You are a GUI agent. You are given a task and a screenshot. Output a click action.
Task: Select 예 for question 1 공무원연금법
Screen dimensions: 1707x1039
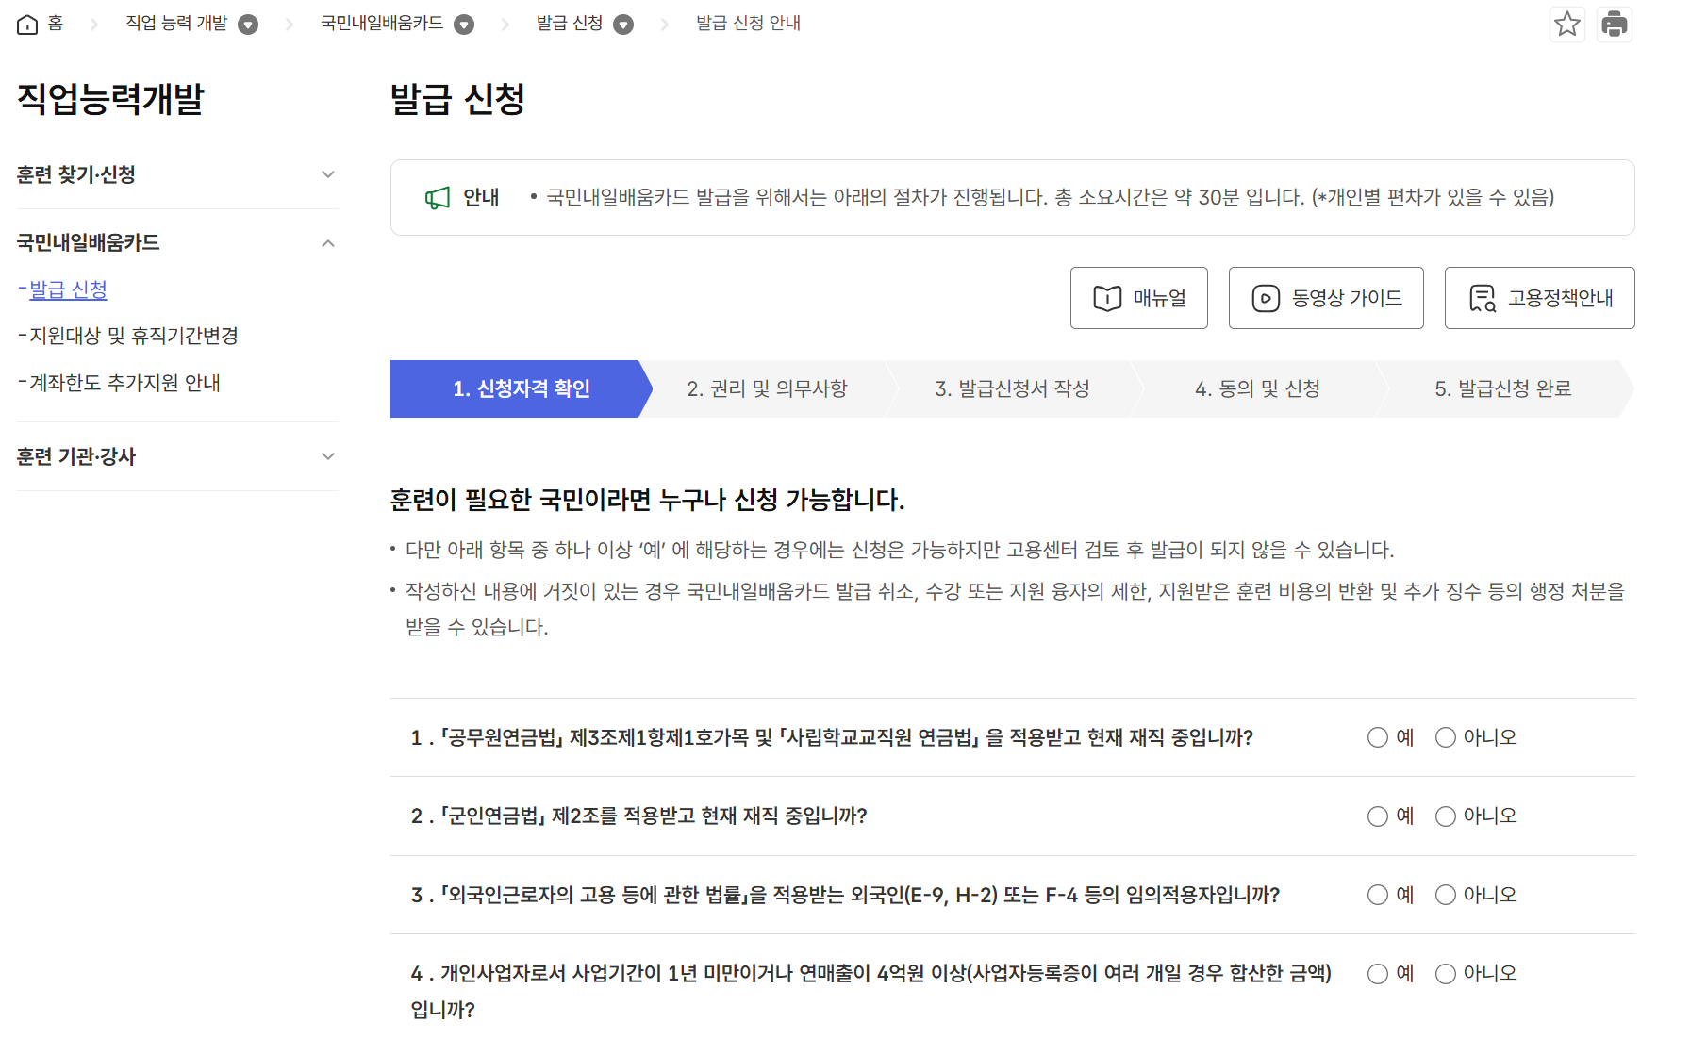coord(1378,737)
